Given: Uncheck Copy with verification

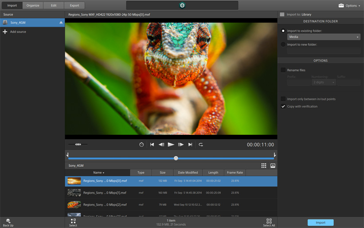Looking at the screenshot, I should (x=283, y=106).
